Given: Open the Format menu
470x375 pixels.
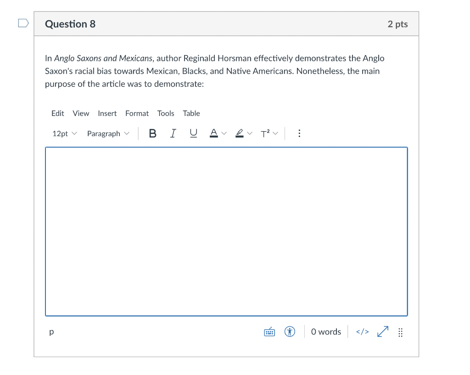Looking at the screenshot, I should coord(137,113).
